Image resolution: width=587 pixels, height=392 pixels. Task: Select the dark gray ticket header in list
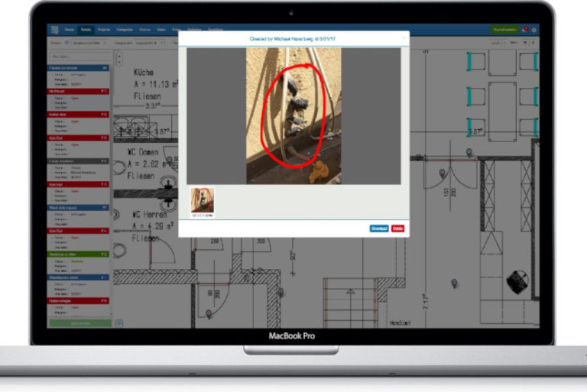click(78, 161)
